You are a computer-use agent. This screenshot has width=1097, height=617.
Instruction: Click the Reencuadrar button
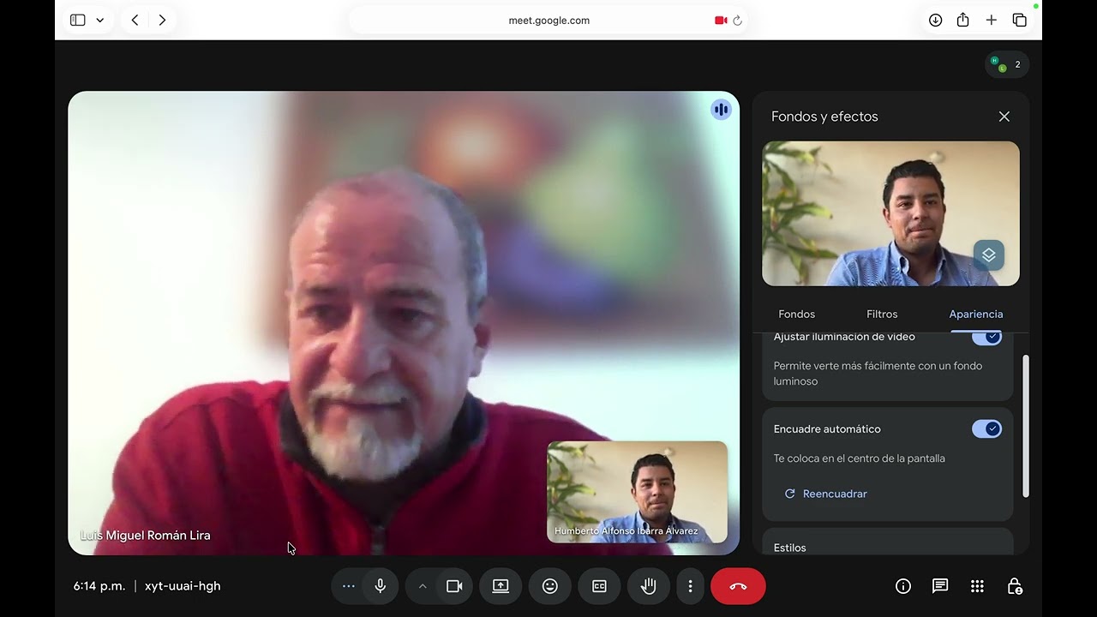(x=825, y=494)
